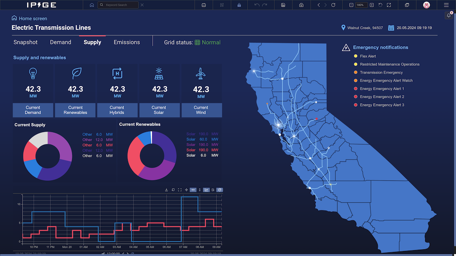This screenshot has height=256, width=456.
Task: Click the screenshot camera icon in the toolbar
Action: [301, 5]
